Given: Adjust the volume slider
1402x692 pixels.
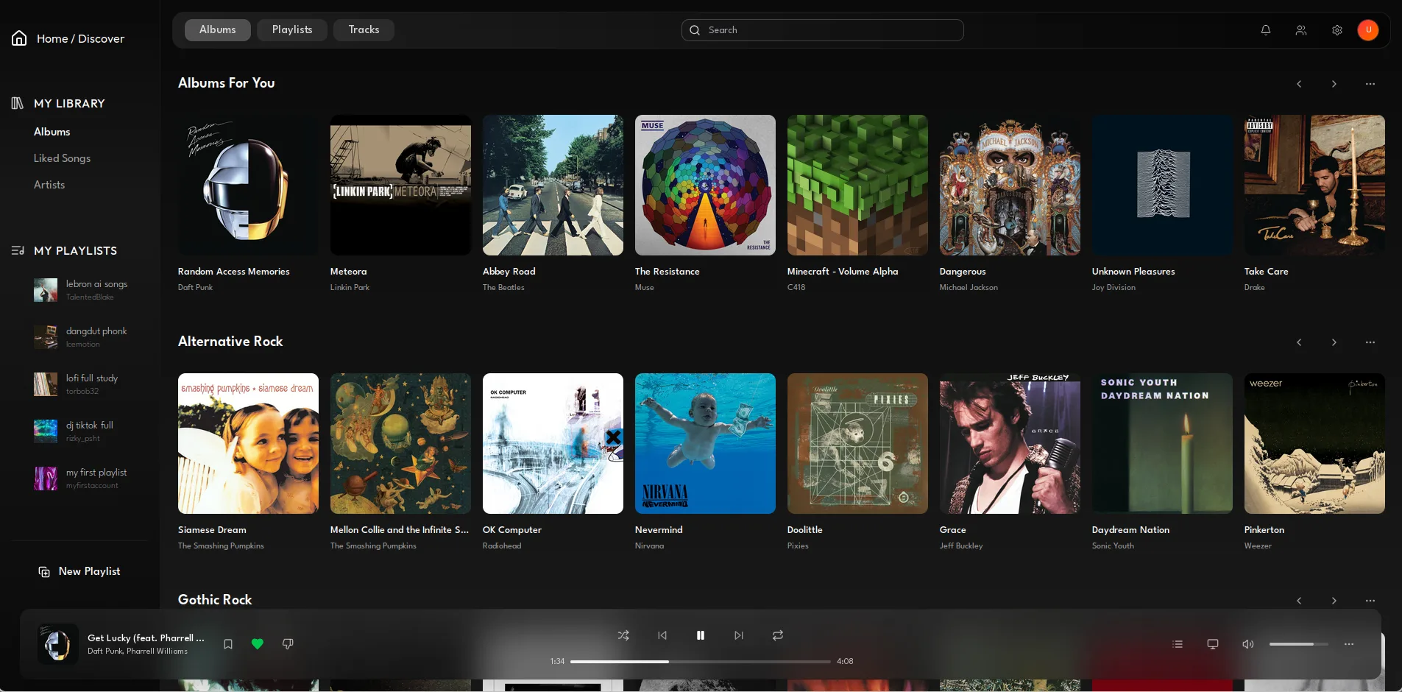Looking at the screenshot, I should [x=1299, y=644].
